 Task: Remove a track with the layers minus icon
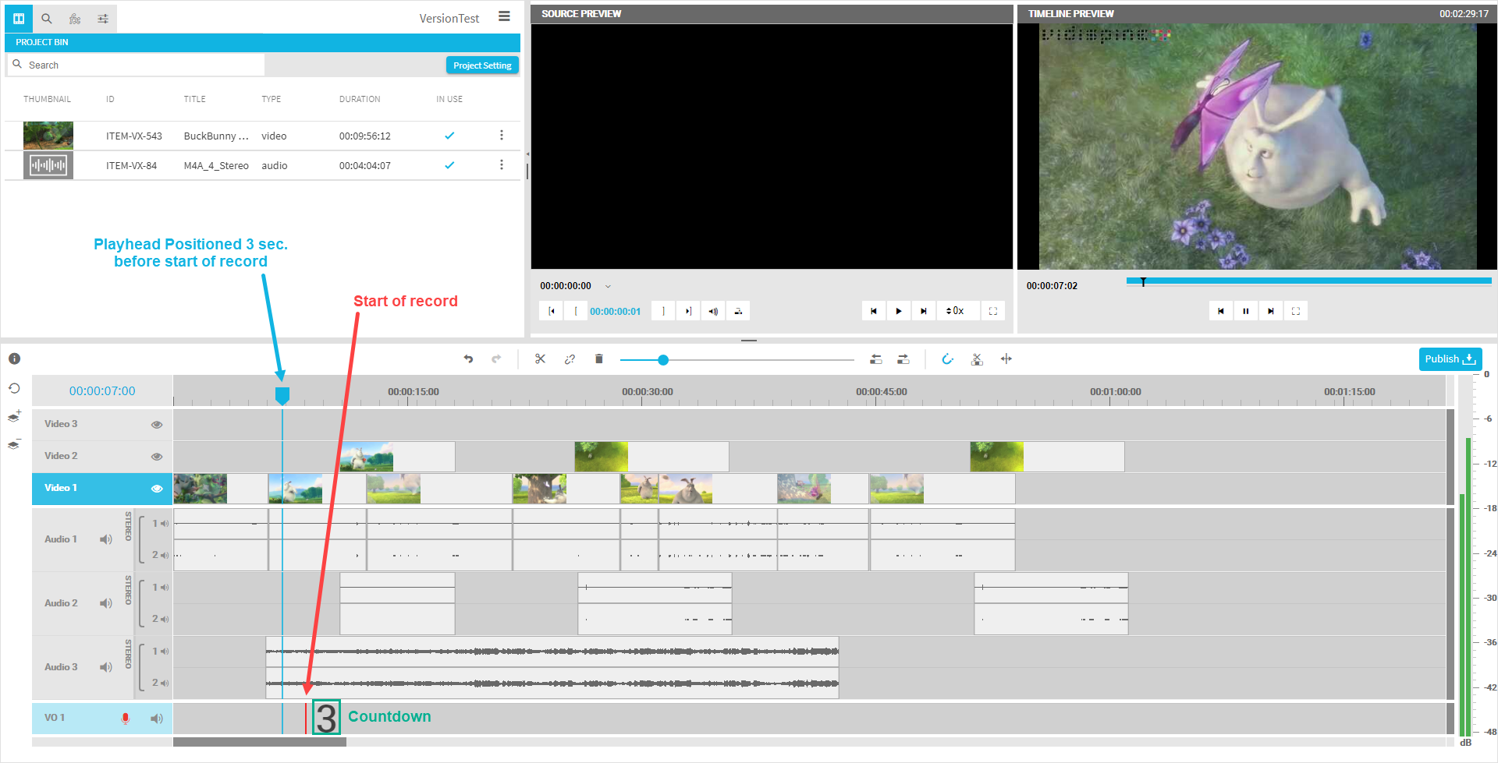(x=14, y=444)
